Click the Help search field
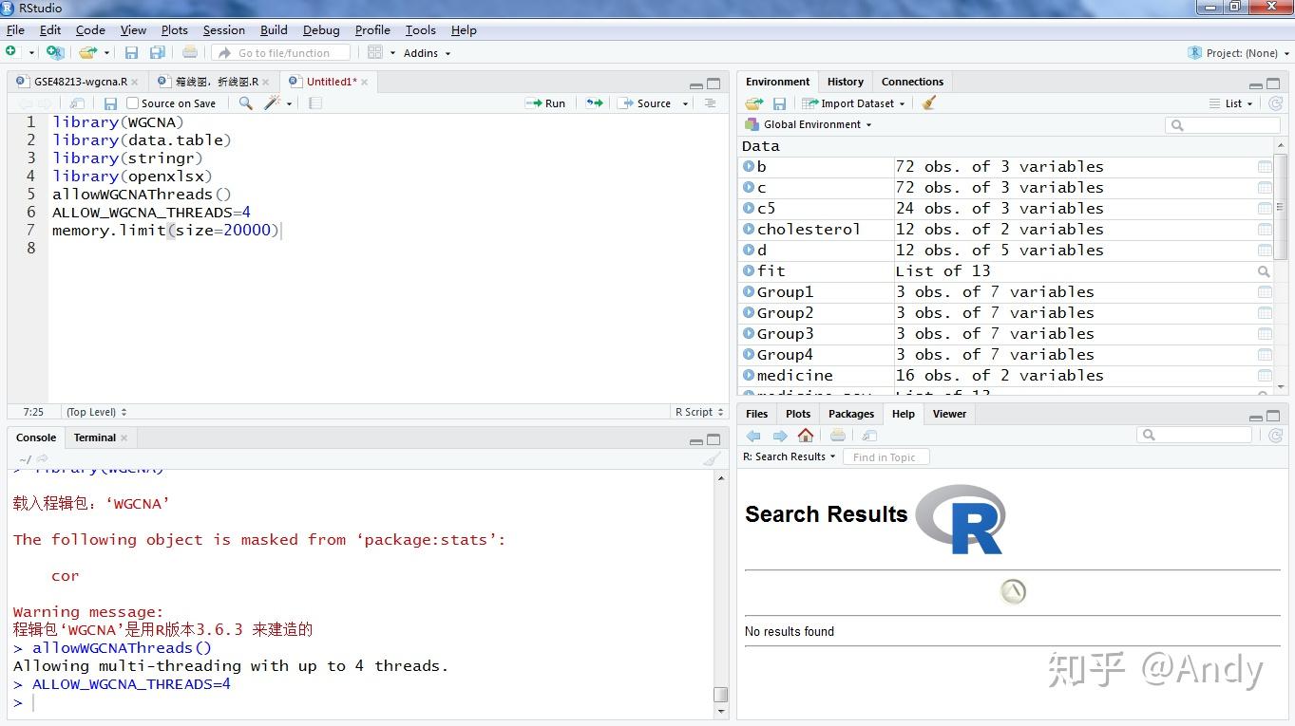This screenshot has width=1295, height=726. pyautogui.click(x=1194, y=435)
